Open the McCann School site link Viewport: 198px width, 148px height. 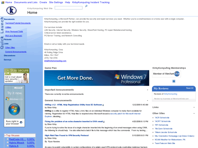tap(164, 129)
